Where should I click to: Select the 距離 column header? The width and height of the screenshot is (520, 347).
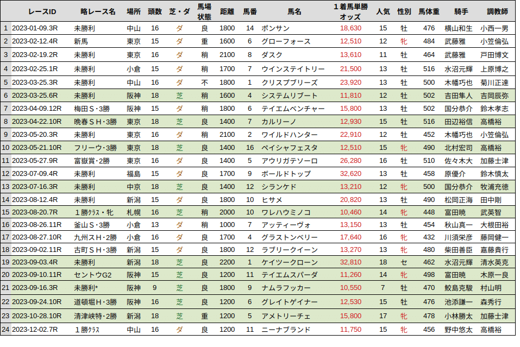[x=227, y=11]
